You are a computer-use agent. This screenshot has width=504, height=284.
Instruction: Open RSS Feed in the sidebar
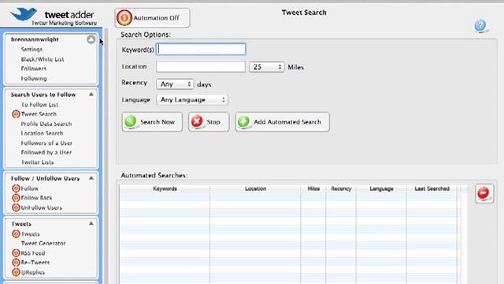(x=33, y=252)
